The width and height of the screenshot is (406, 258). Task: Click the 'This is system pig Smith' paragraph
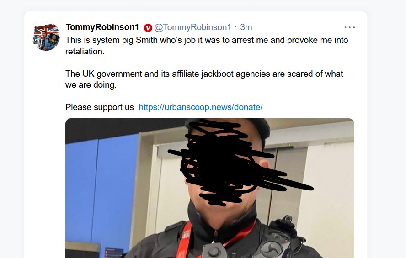(x=207, y=46)
